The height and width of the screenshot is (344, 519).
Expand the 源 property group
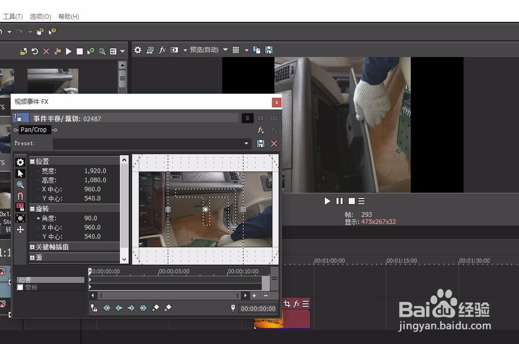click(32, 258)
